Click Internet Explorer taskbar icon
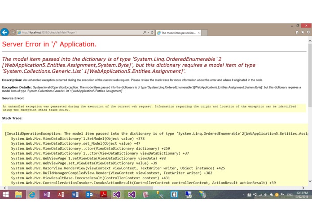Image resolution: width=312 pixels, height=222 pixels. (x=32, y=195)
